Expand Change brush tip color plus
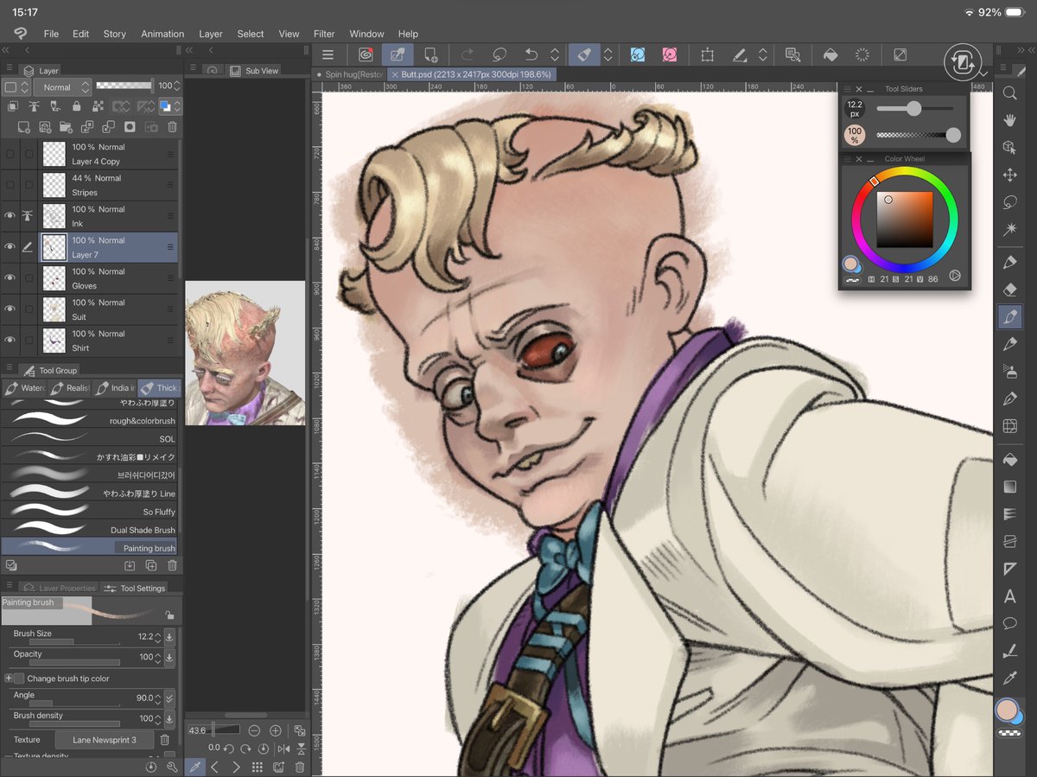 coord(9,678)
